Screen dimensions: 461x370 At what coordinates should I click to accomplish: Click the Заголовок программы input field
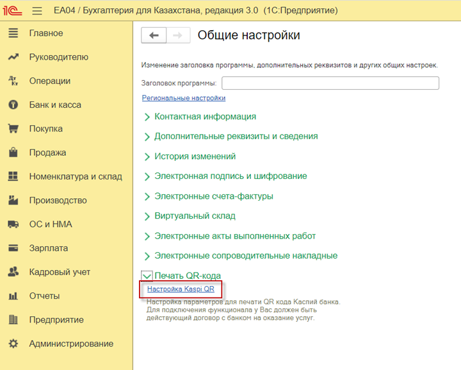330,83
